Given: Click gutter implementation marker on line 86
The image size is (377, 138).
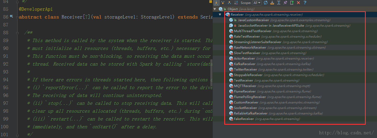Looking at the screenshot, I should tap(12, 17).
